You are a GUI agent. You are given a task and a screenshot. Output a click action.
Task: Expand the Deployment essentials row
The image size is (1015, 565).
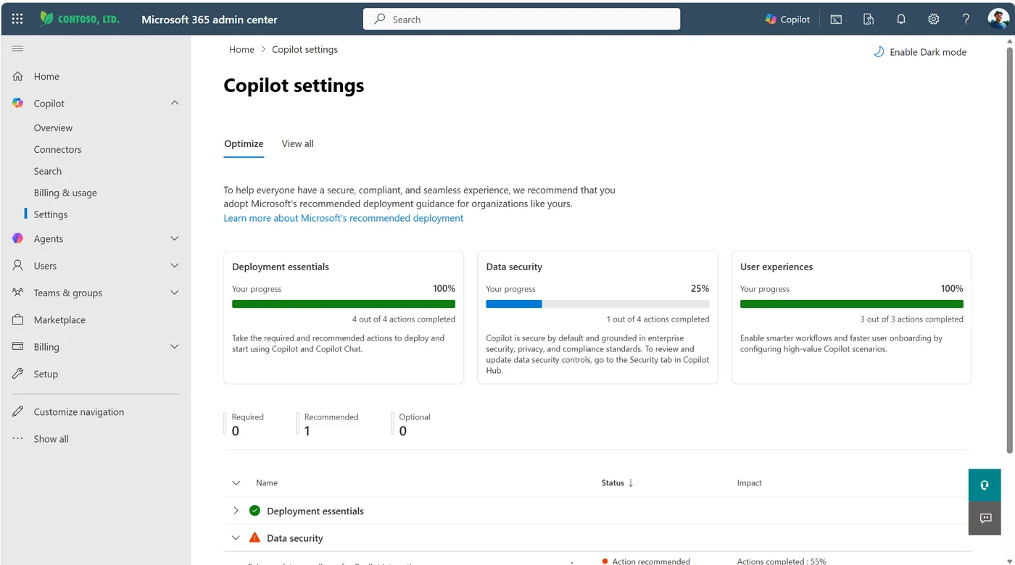point(236,511)
